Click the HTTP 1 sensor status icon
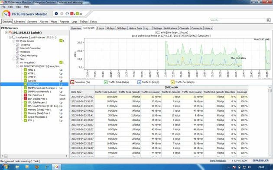Viewport: 273px width, 170px height. click(x=26, y=73)
